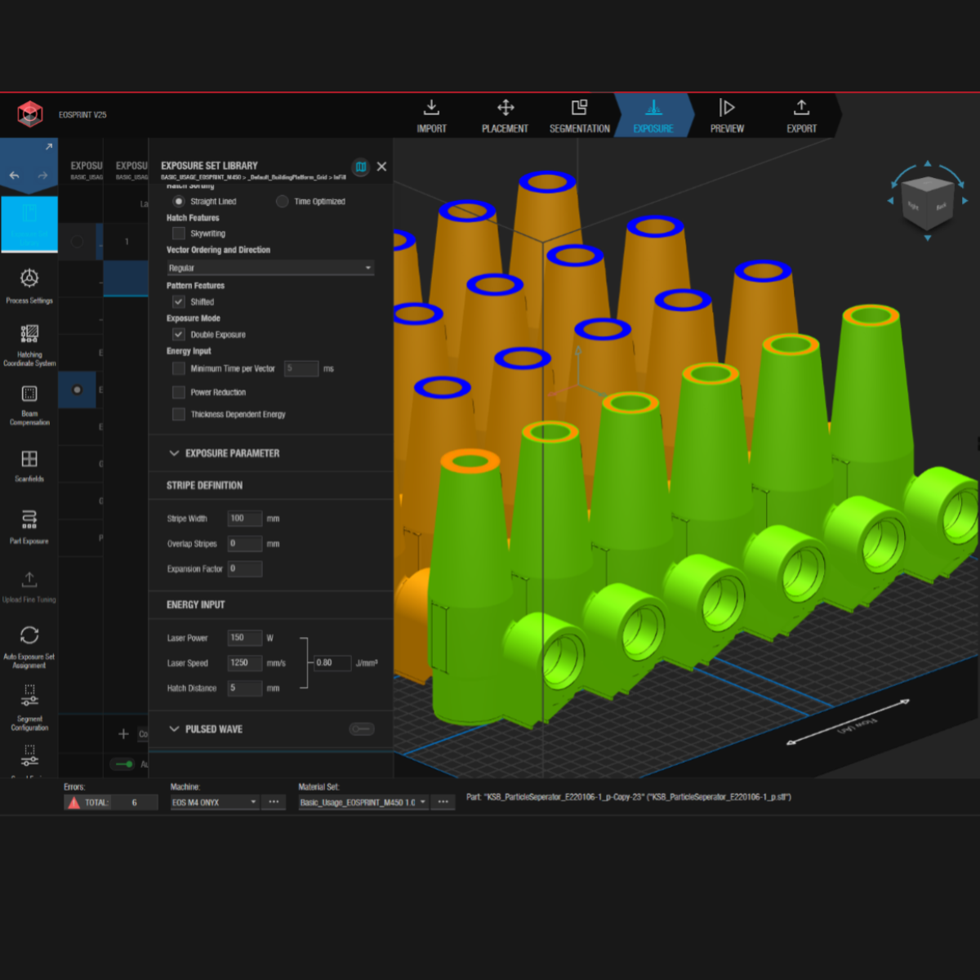Open Beam Compensation tool
Image resolution: width=980 pixels, height=980 pixels.
pyautogui.click(x=29, y=405)
